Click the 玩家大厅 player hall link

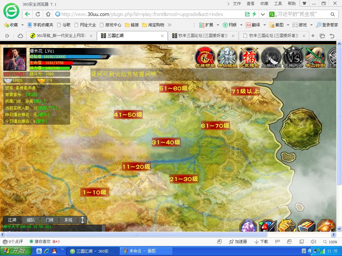pyautogui.click(x=47, y=108)
